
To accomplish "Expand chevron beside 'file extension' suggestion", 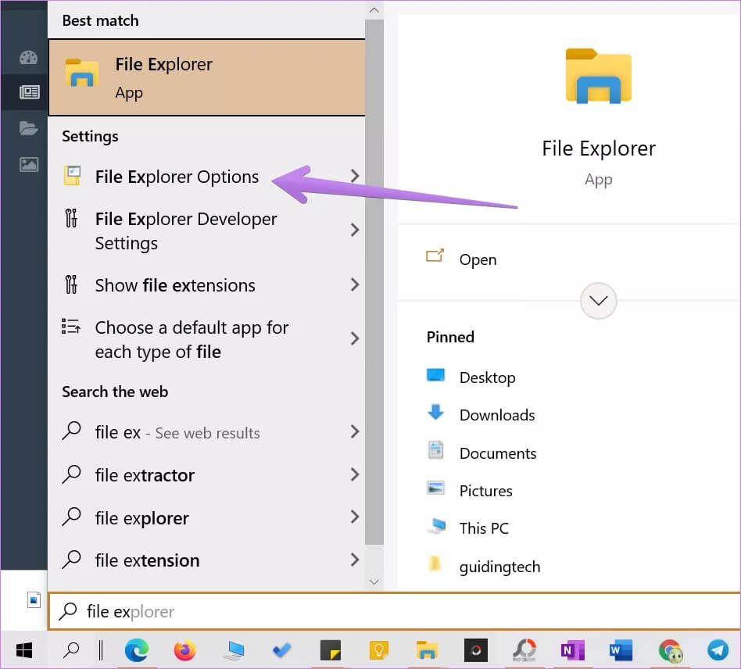I will [x=355, y=560].
